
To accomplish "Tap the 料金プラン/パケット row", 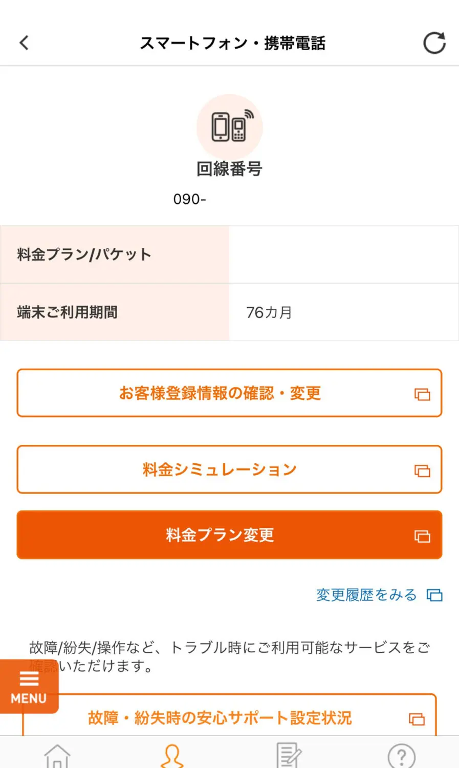I will pyautogui.click(x=229, y=254).
